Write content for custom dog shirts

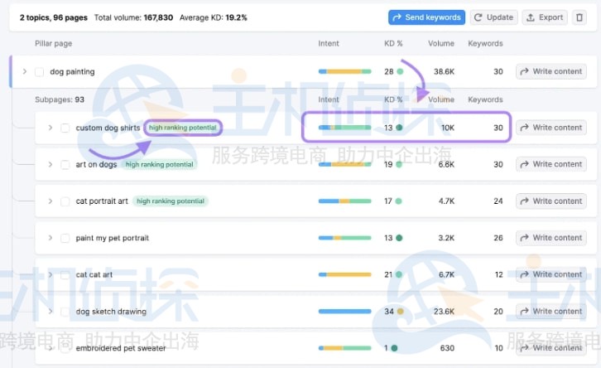(x=551, y=128)
